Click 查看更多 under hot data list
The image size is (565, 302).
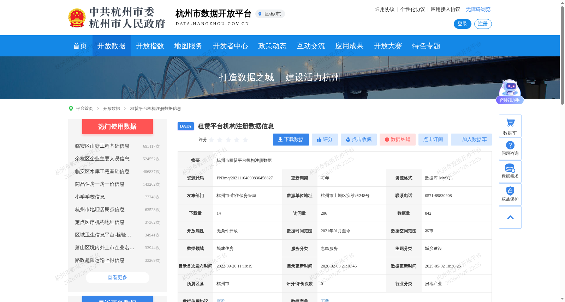[118, 278]
